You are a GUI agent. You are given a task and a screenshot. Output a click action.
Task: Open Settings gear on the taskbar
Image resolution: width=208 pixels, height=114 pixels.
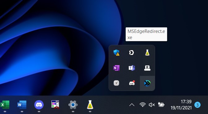click(x=73, y=105)
